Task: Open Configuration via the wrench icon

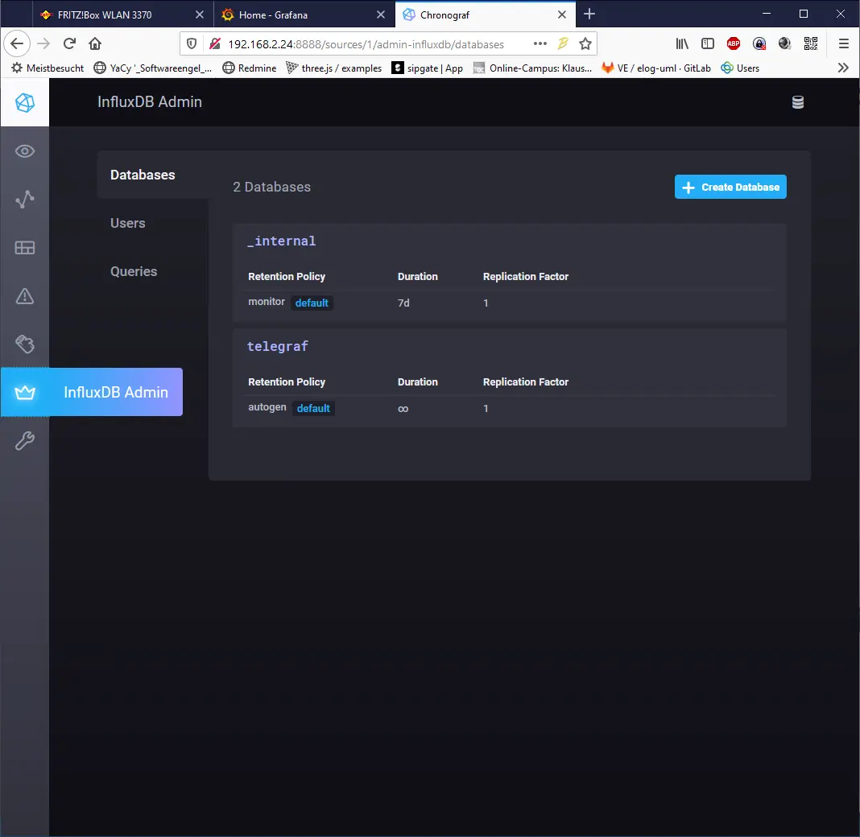Action: pos(24,440)
